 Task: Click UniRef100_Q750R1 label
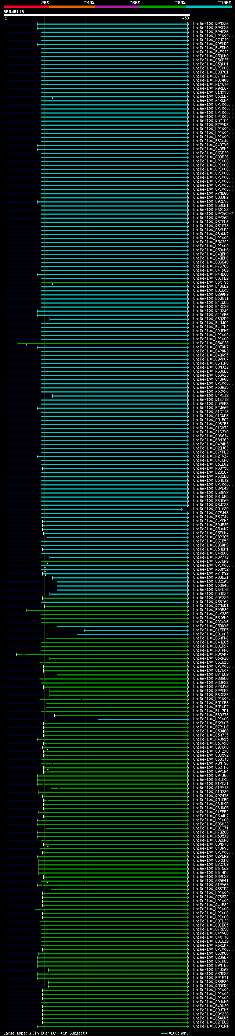tap(210, 606)
